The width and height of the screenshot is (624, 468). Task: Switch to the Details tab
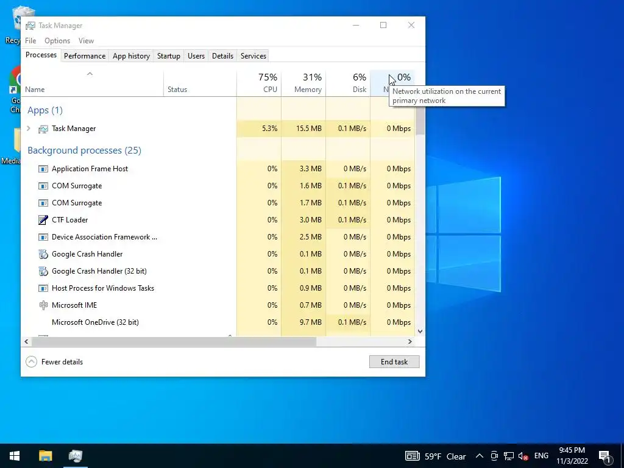click(x=222, y=56)
